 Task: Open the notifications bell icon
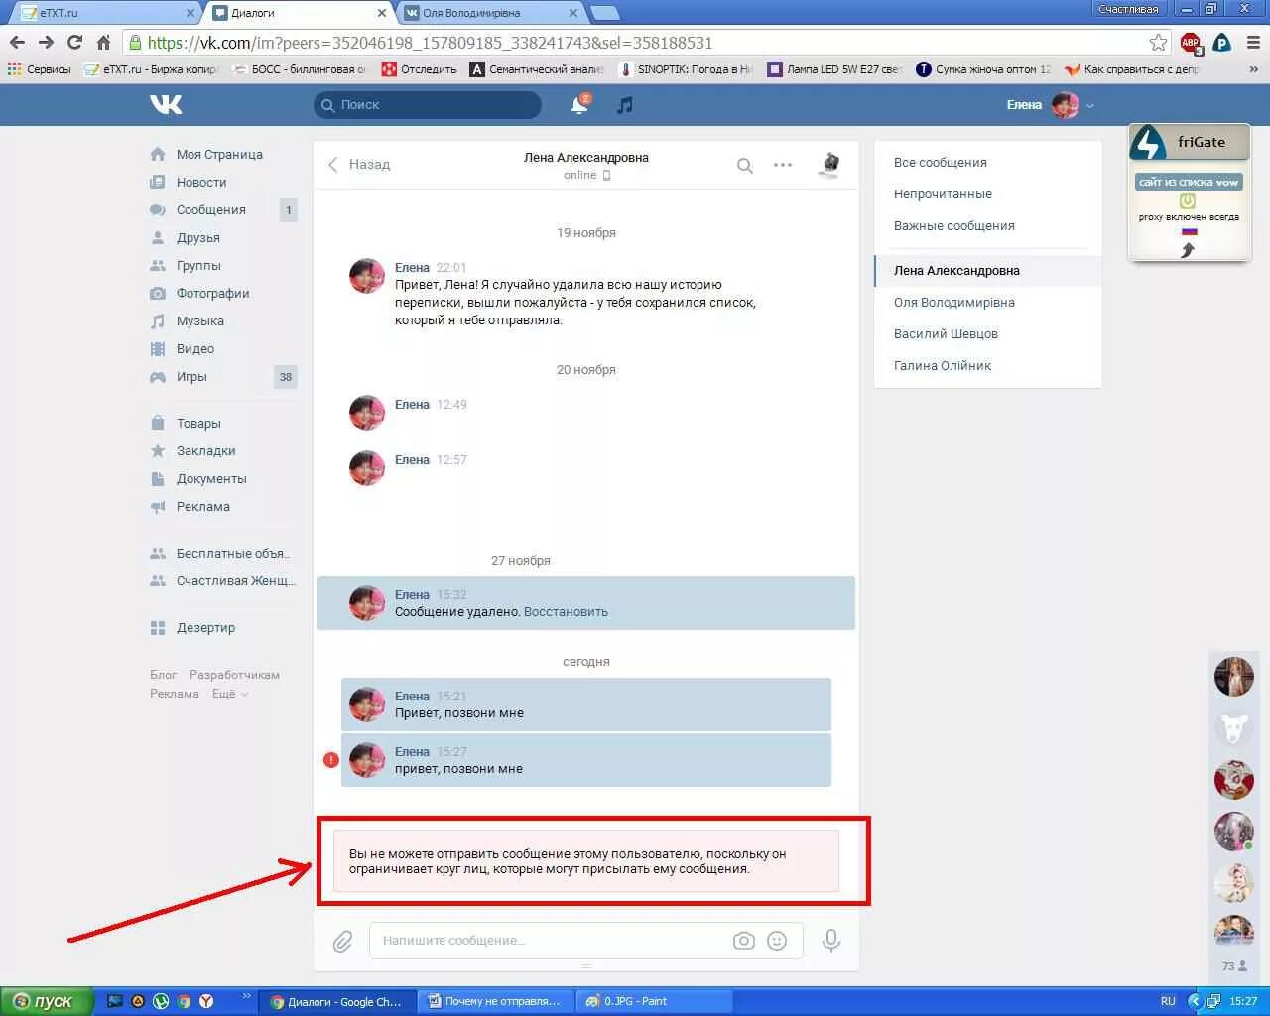coord(579,104)
